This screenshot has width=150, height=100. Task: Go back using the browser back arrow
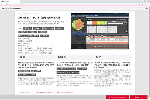(x=2, y=4)
